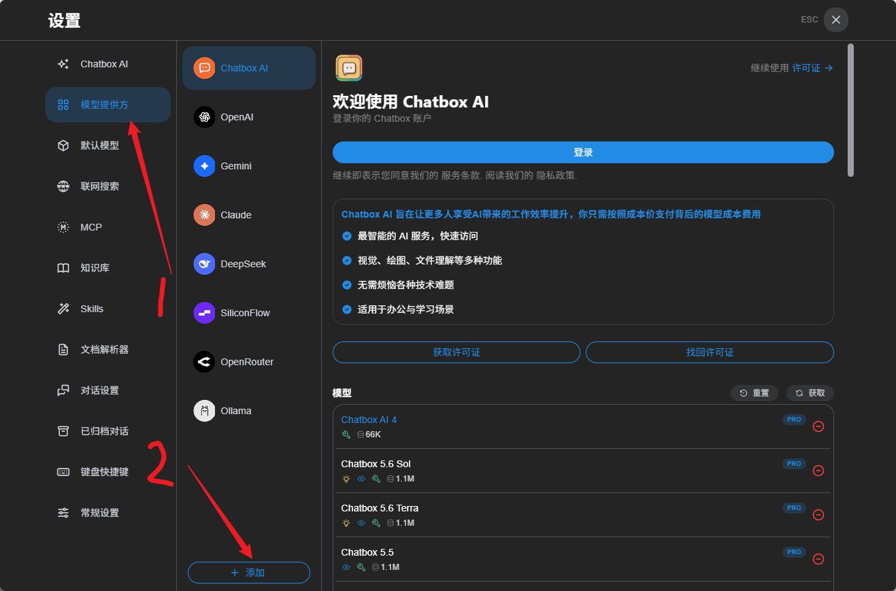Select the Skills magic wand icon
Image resolution: width=896 pixels, height=591 pixels.
pyautogui.click(x=63, y=309)
